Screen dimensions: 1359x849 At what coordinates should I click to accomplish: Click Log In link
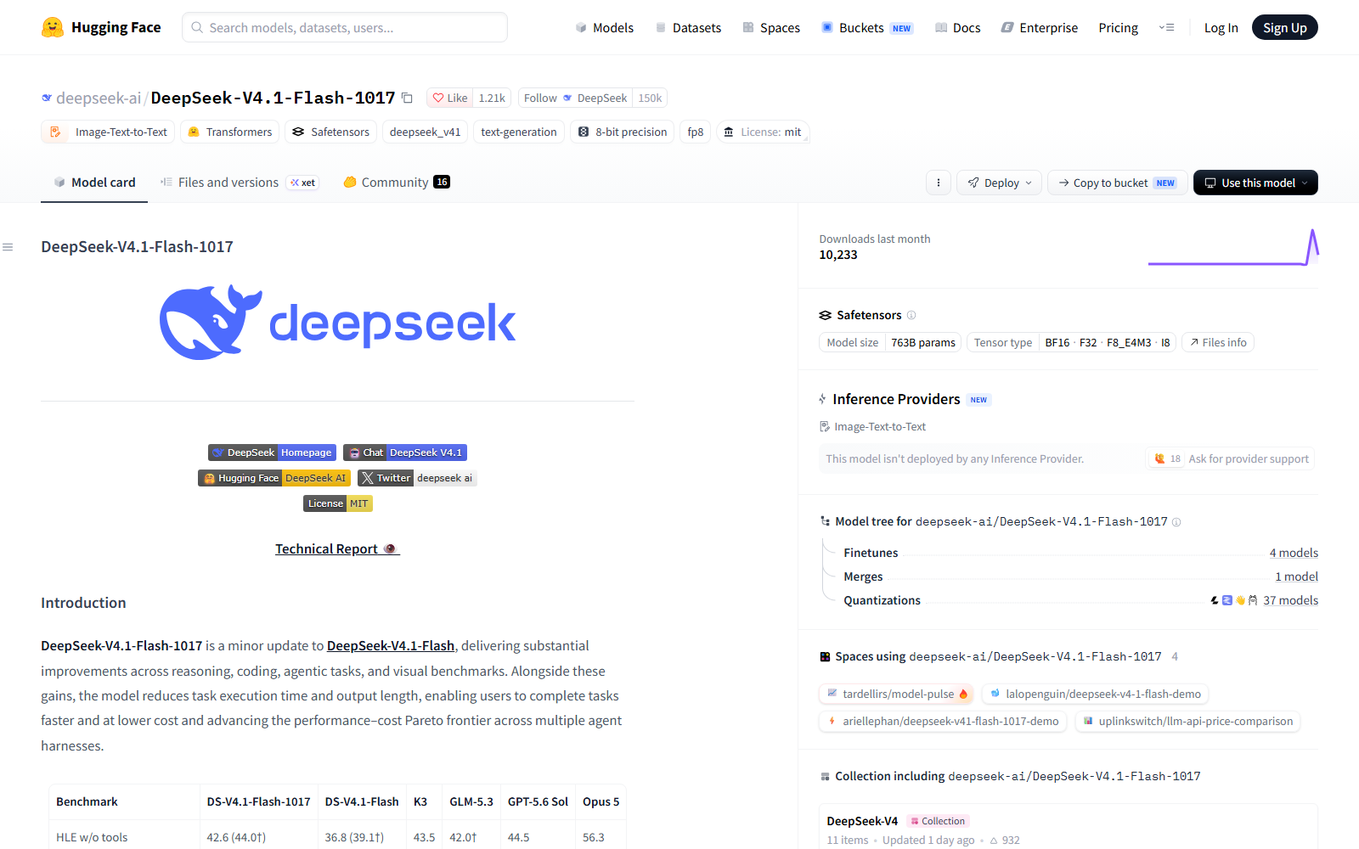click(1221, 27)
